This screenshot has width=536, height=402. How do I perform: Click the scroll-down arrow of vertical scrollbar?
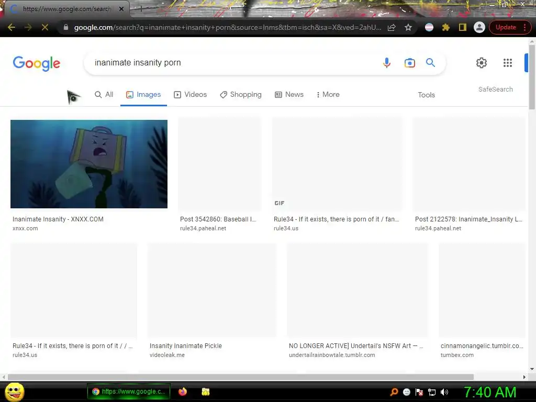click(532, 369)
